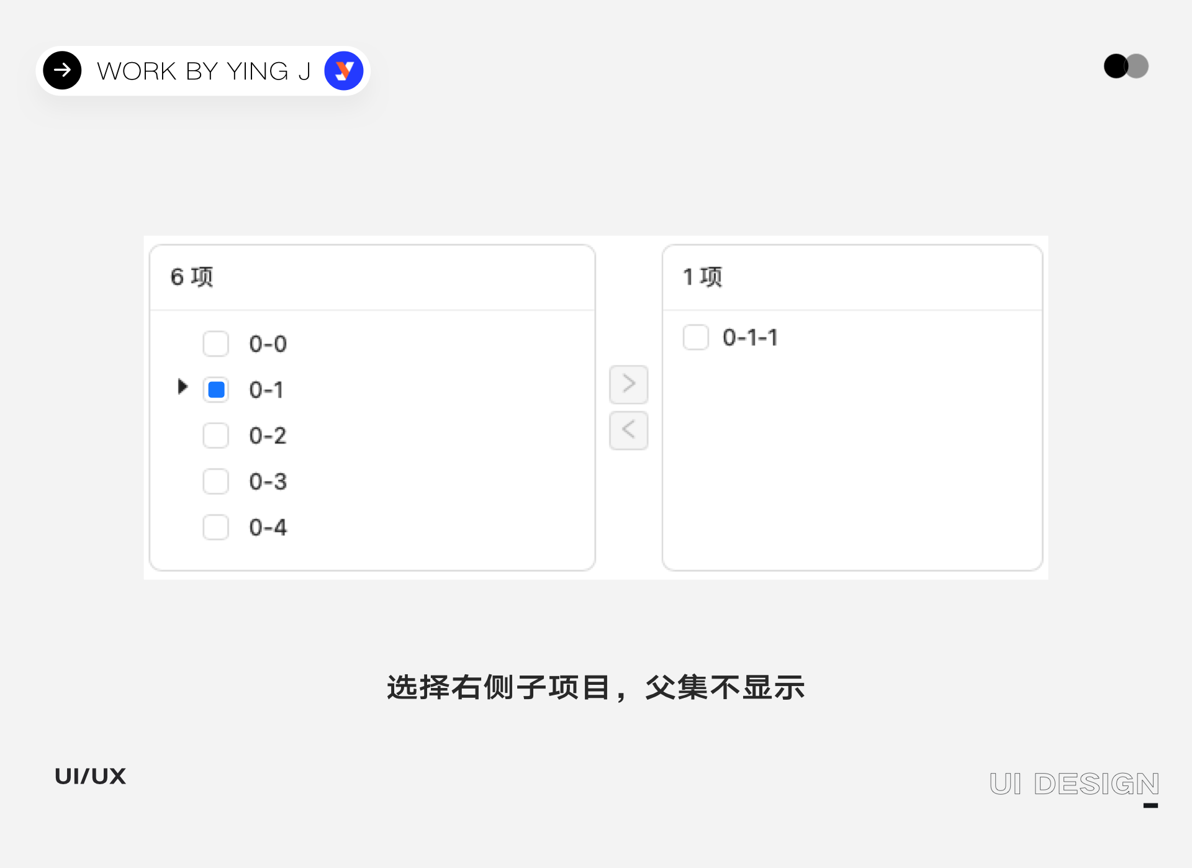This screenshot has width=1192, height=868.
Task: Click the move-left arrow transfer button
Action: pyautogui.click(x=628, y=430)
